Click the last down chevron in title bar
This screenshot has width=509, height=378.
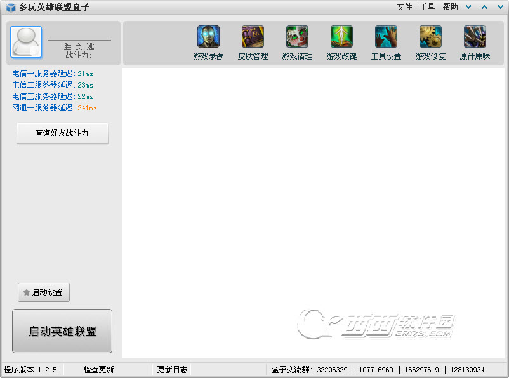tap(500, 7)
